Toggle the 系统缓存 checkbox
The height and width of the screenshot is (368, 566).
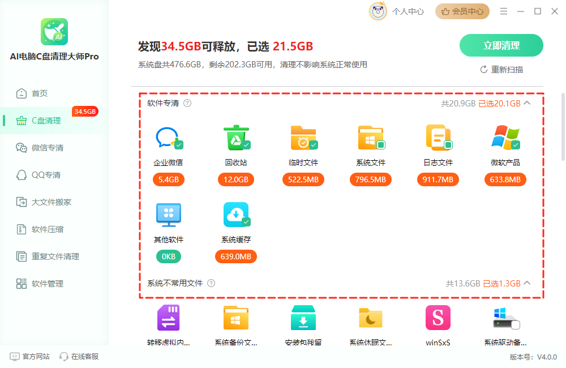(246, 222)
